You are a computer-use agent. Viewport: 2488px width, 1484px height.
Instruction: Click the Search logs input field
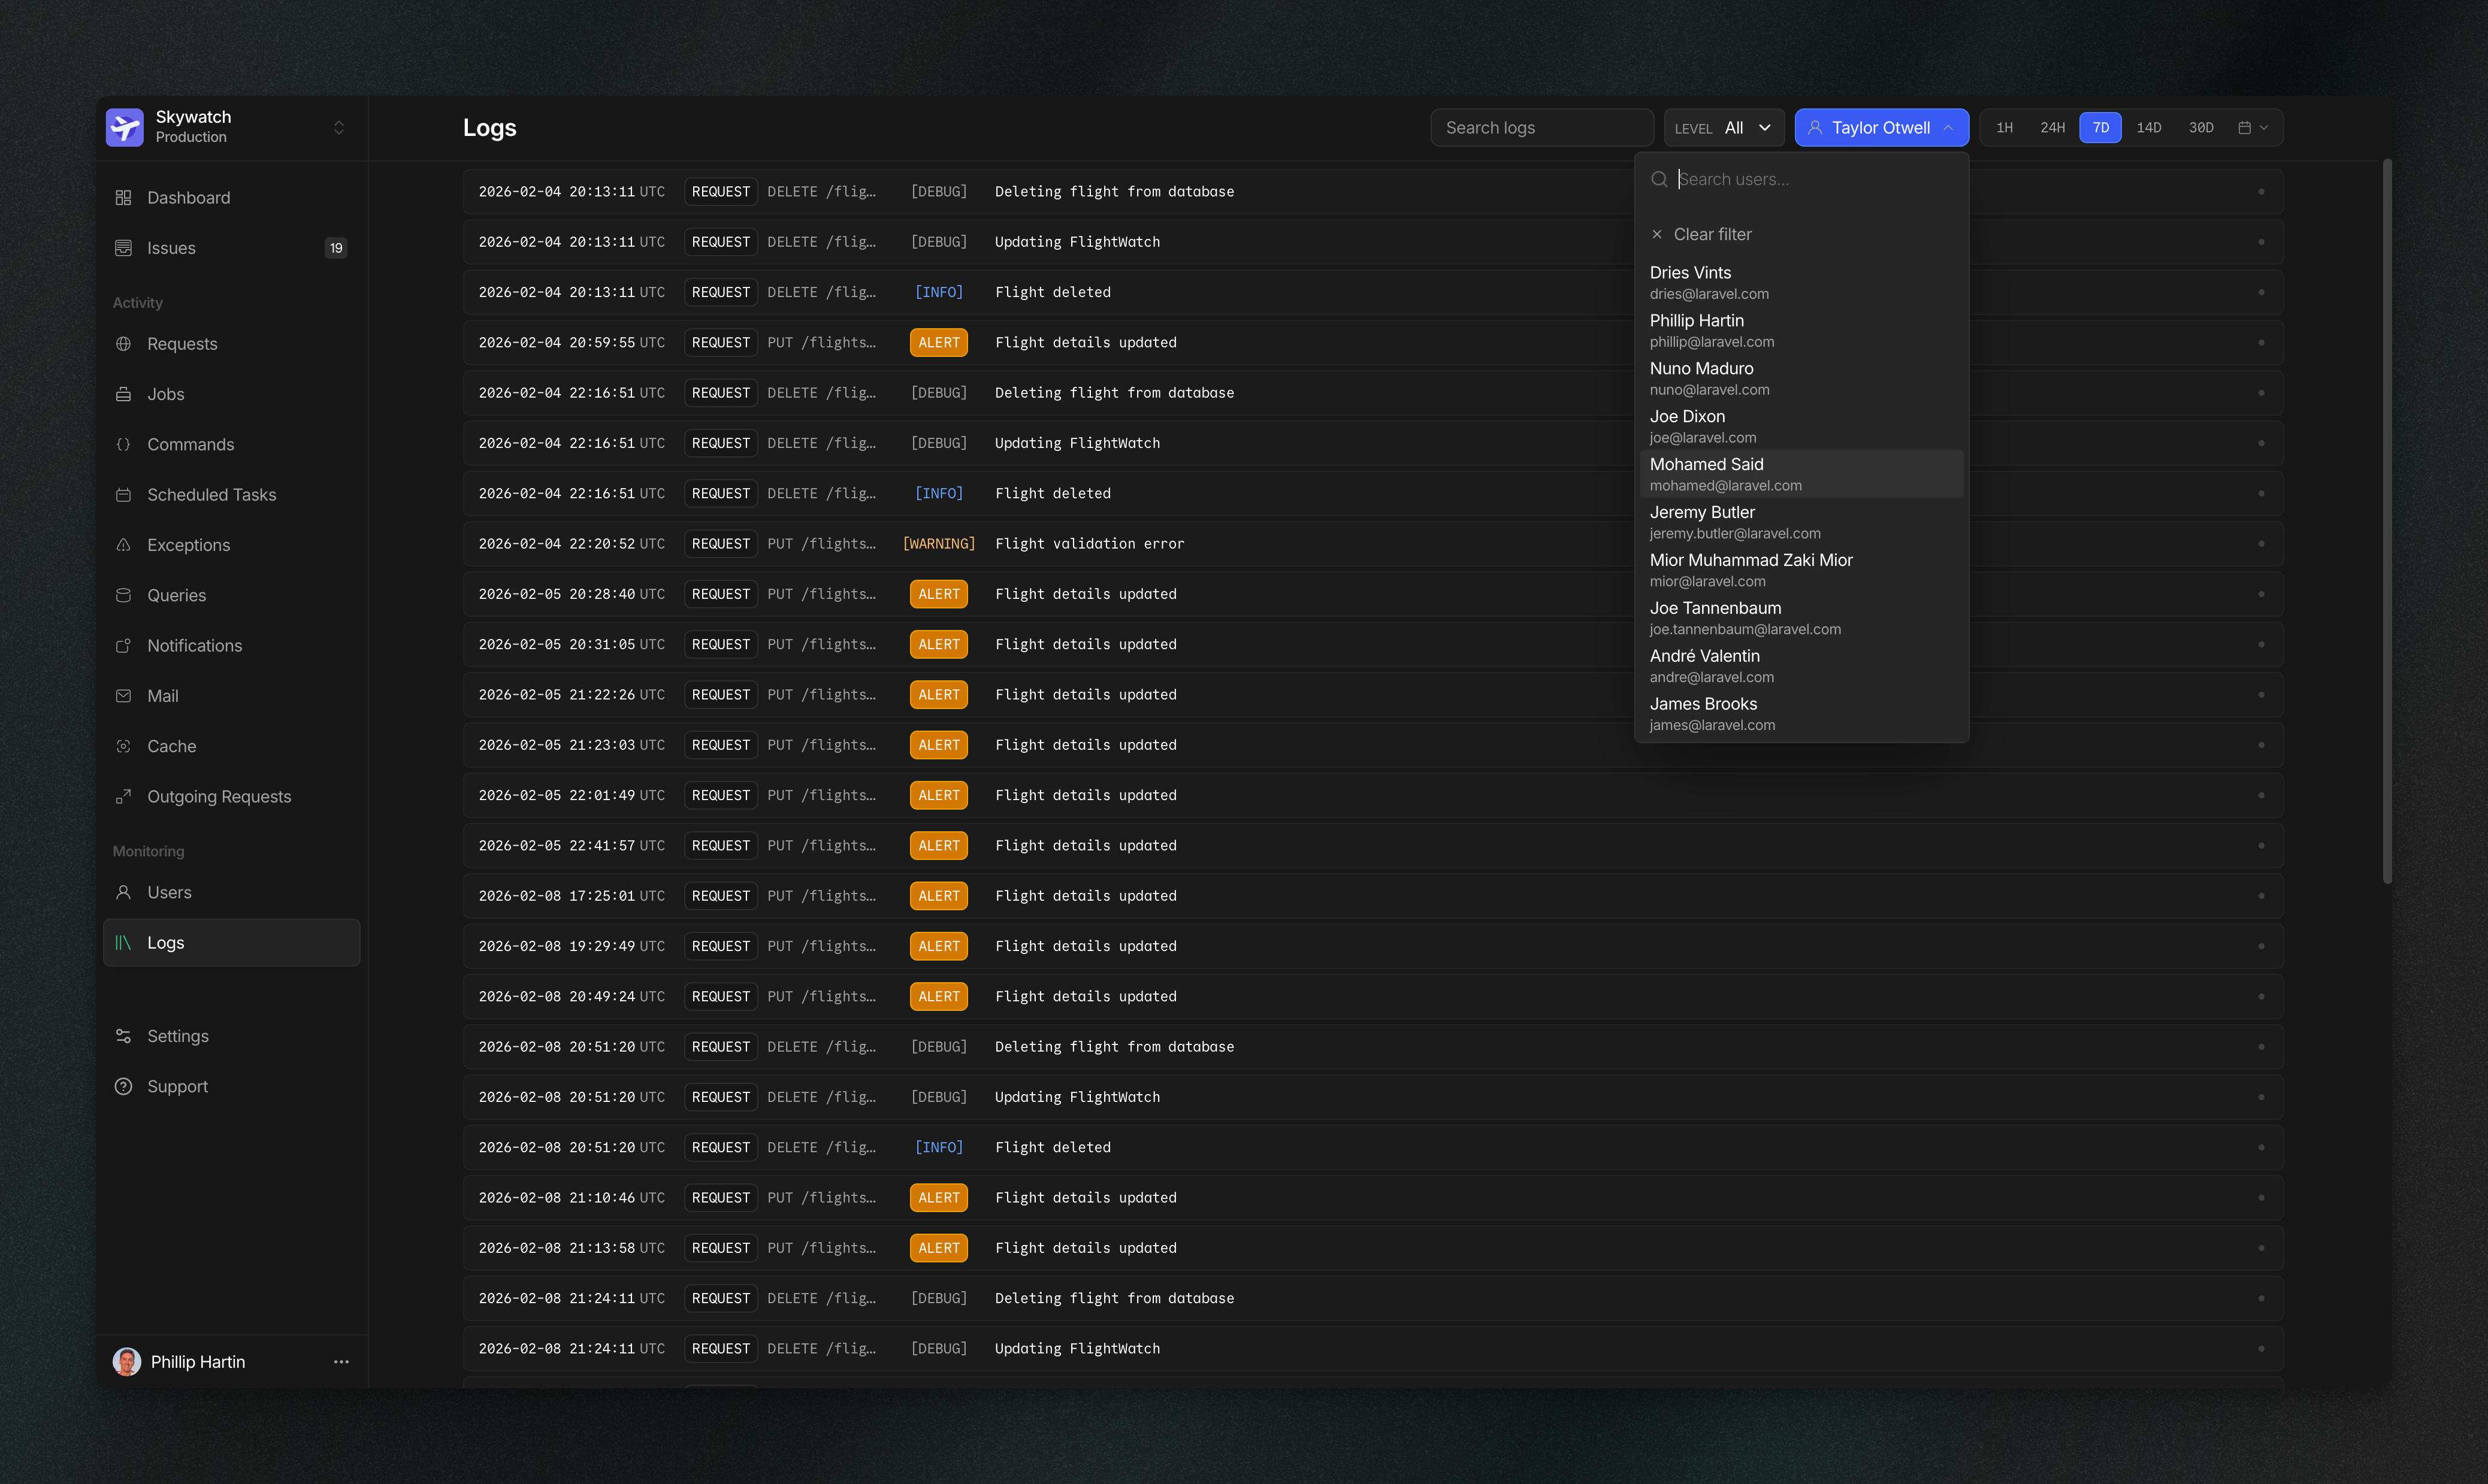[1541, 128]
